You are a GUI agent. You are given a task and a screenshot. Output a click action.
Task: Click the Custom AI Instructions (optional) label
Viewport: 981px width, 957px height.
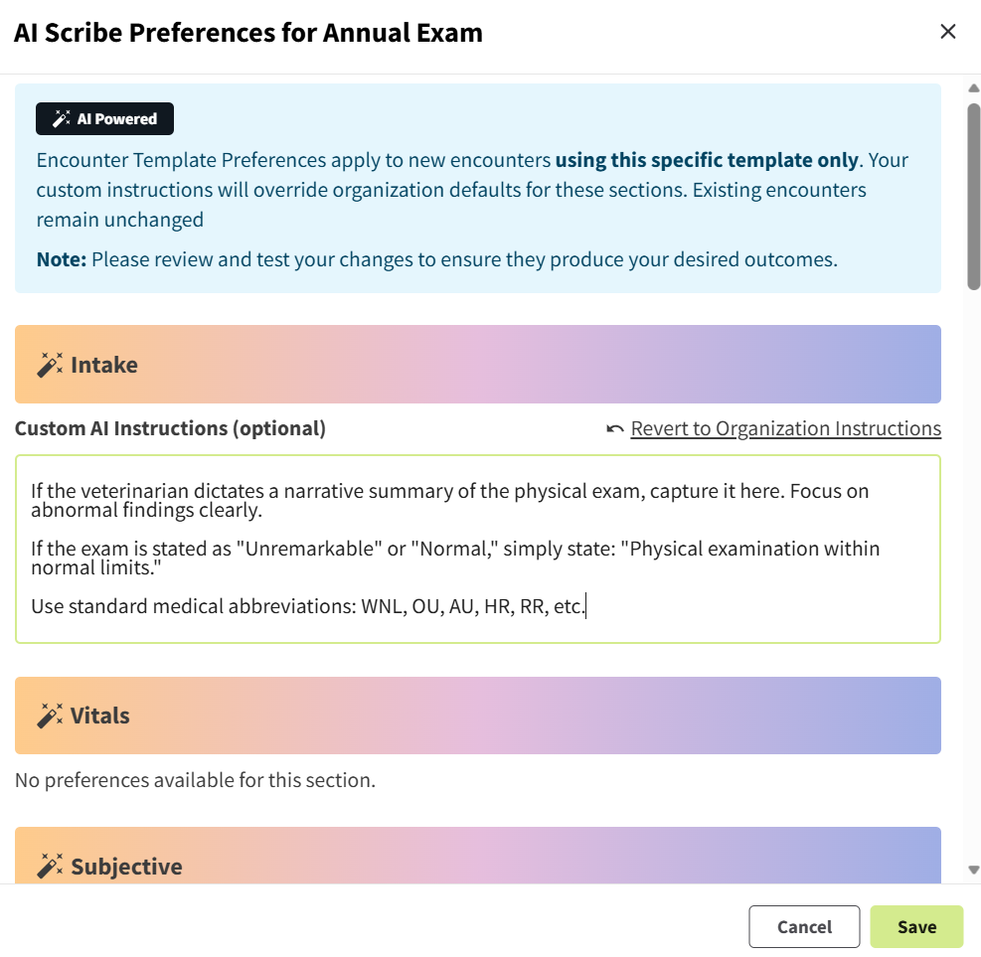(170, 428)
